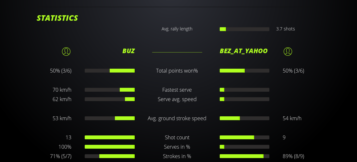Viewport: 357px width, 162px height.
Task: Click BUZ's Total points won bar
Action: point(110,71)
